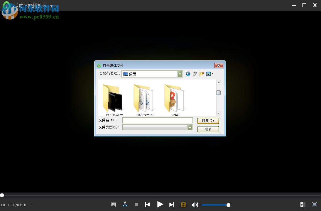Click the file list scrollbar down arrow

click(x=219, y=113)
